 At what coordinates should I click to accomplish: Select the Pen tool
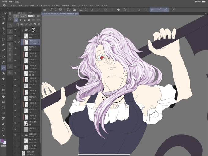tap(3, 57)
